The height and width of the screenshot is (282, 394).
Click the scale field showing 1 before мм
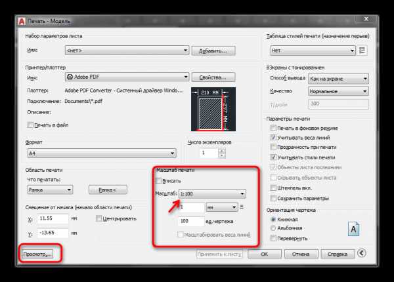click(x=191, y=207)
